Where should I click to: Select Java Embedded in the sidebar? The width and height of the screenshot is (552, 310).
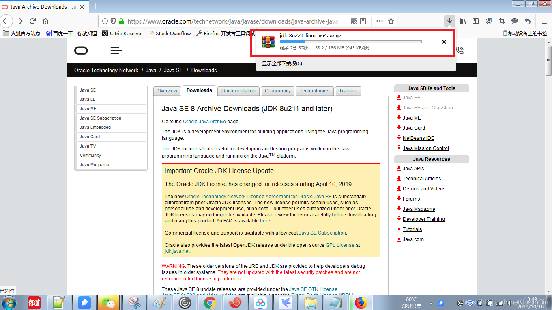[x=95, y=127]
